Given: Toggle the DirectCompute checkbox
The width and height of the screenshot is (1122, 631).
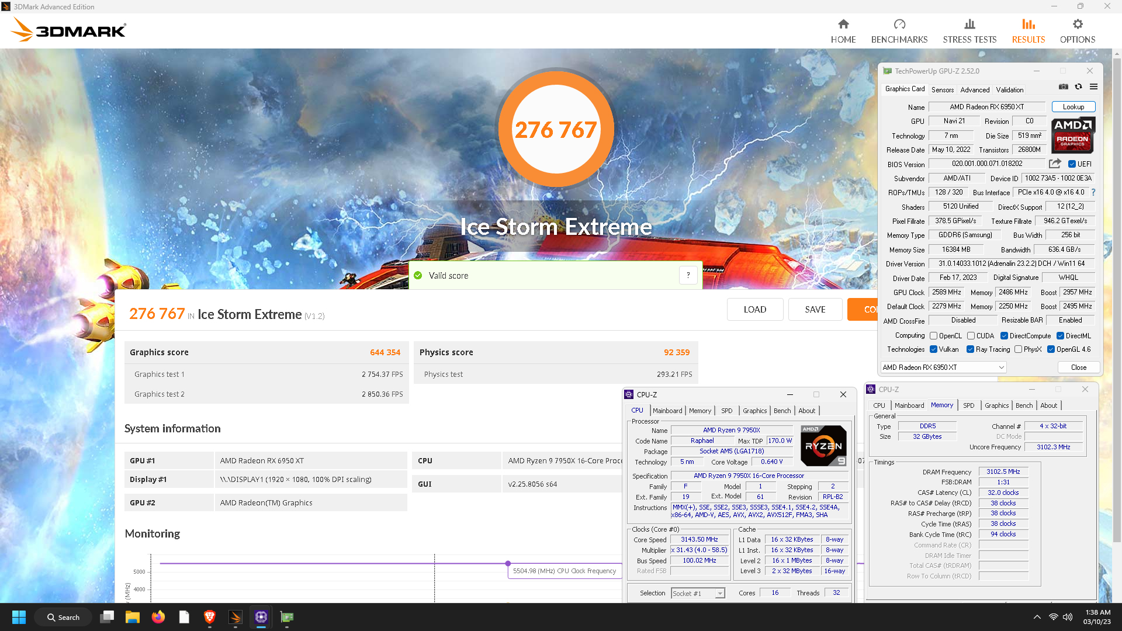Looking at the screenshot, I should (1004, 336).
